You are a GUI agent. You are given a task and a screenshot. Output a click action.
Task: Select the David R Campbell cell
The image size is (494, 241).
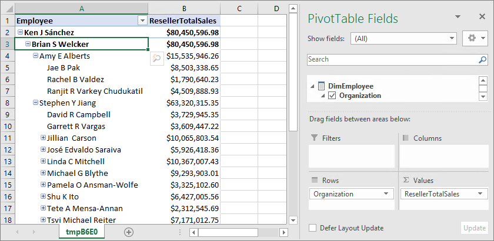point(82,115)
